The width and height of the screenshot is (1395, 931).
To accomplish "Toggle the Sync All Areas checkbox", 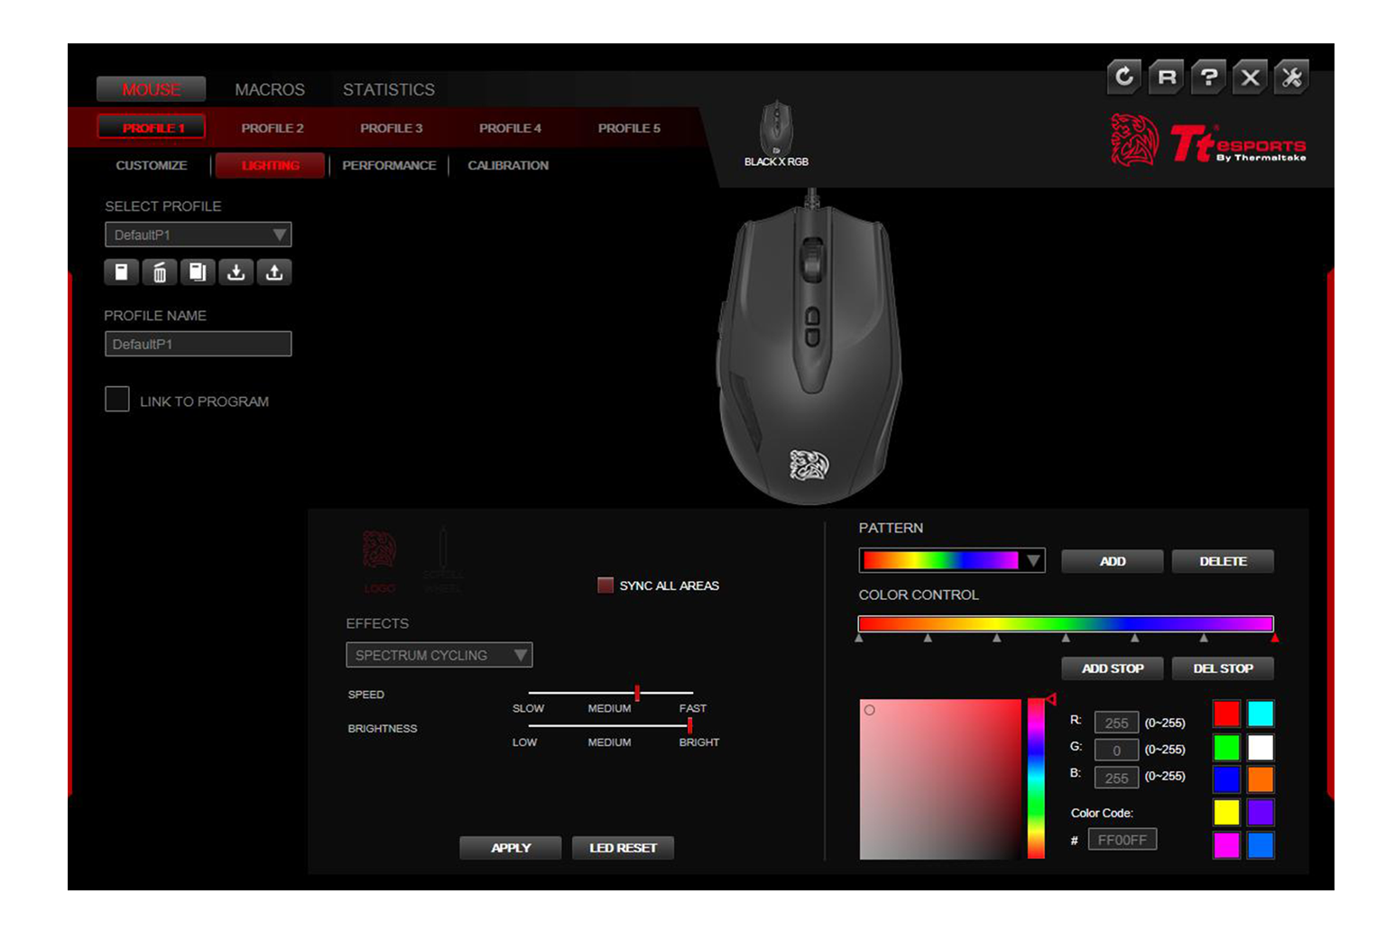I will 605,585.
